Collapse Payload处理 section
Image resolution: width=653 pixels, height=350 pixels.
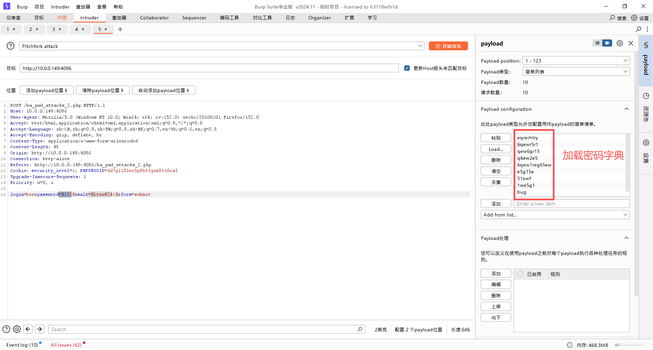click(626, 238)
